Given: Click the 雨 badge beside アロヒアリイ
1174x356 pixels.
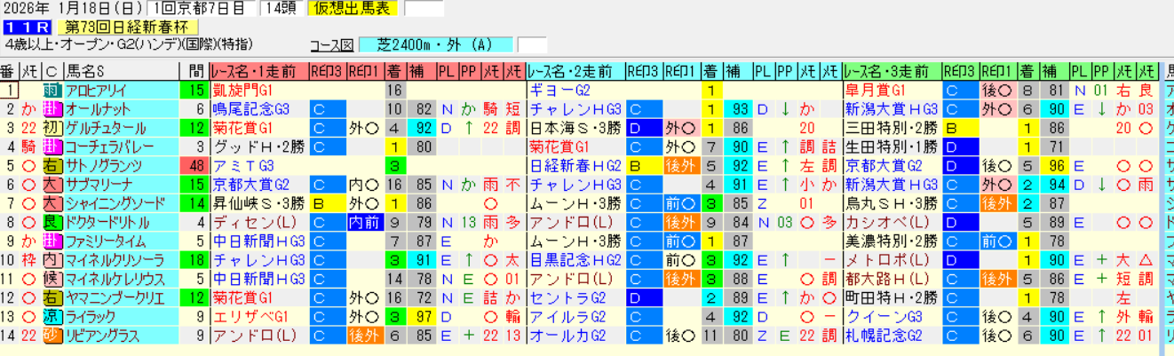Looking at the screenshot, I should [x=52, y=91].
